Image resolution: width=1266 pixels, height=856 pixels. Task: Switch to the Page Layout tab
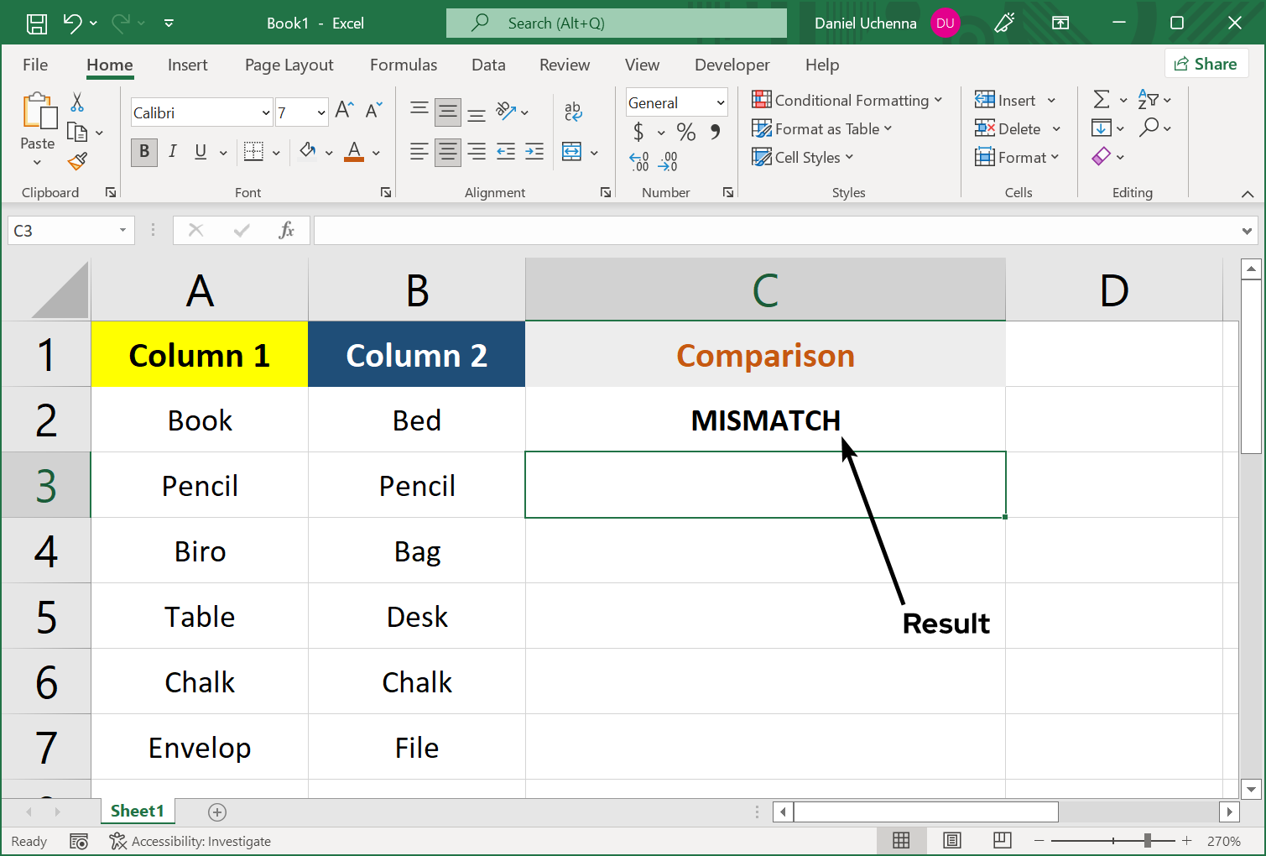click(x=289, y=65)
